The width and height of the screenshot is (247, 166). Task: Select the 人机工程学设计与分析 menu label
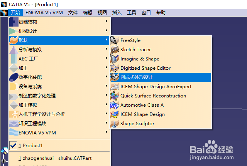point(42,114)
